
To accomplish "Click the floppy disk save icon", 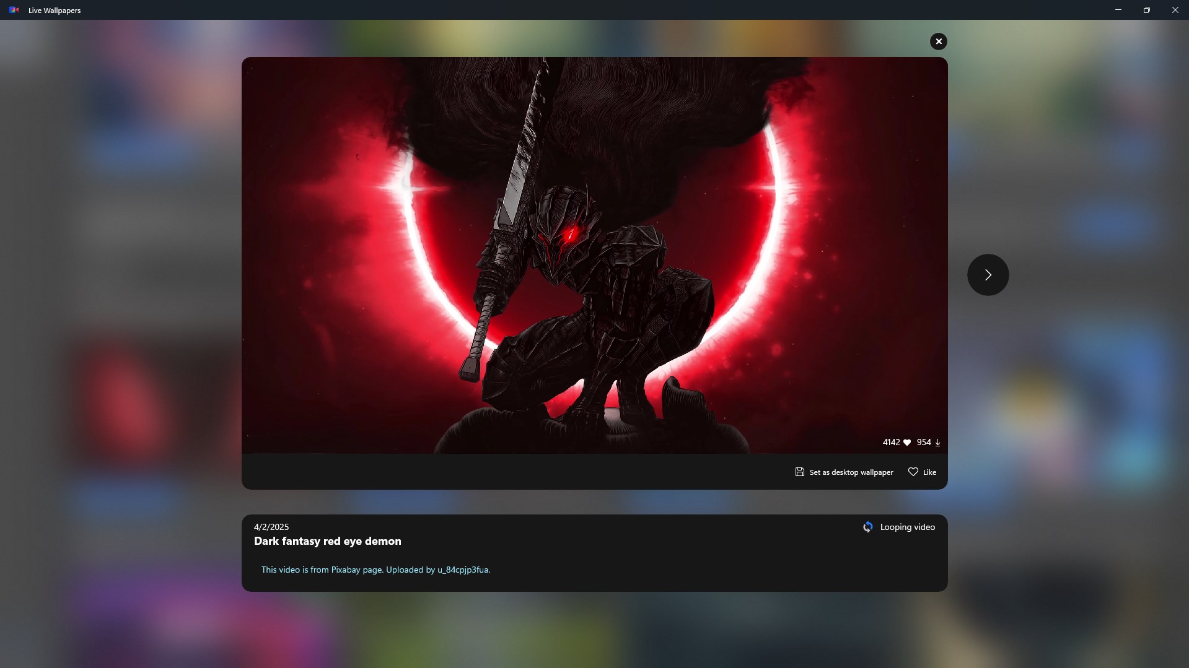I will [x=799, y=471].
